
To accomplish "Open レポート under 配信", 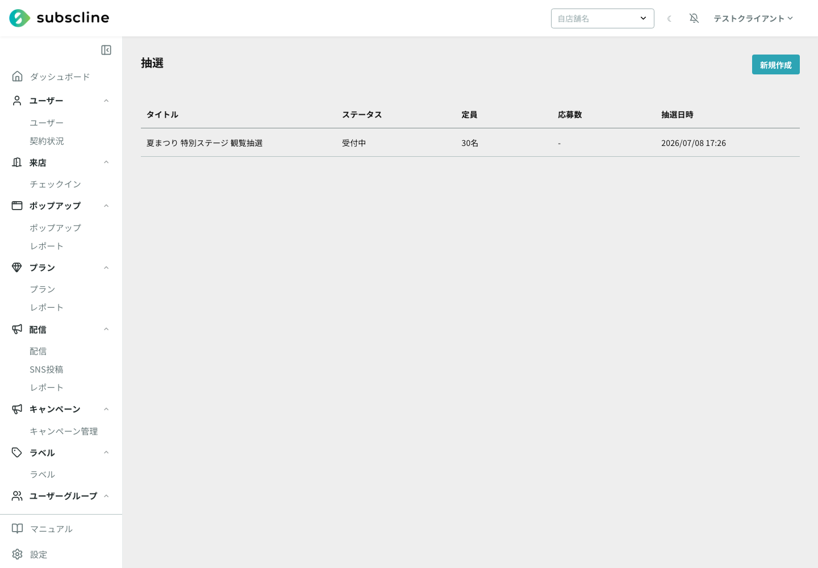I will point(47,387).
